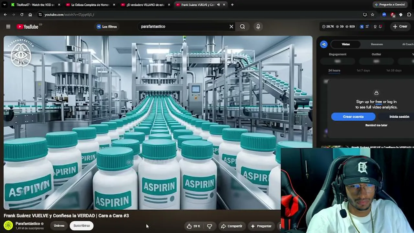Select the 24 hours range tab

tap(334, 70)
